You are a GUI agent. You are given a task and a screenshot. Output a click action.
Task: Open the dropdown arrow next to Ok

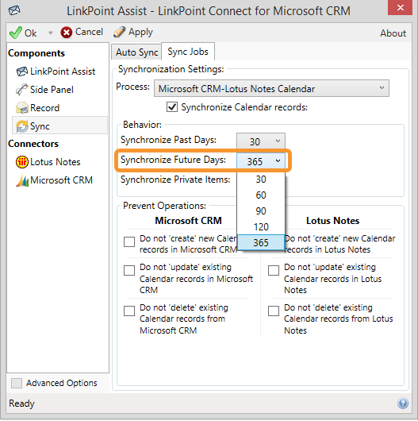point(50,33)
